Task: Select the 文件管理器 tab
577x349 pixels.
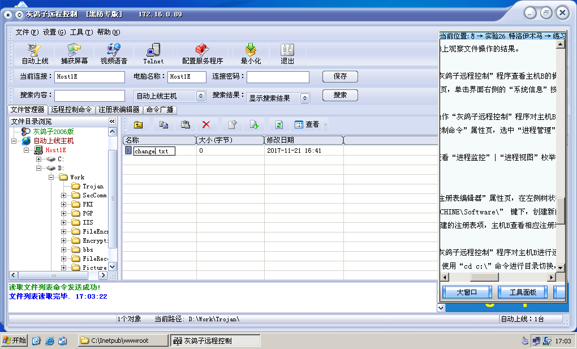Action: 28,109
